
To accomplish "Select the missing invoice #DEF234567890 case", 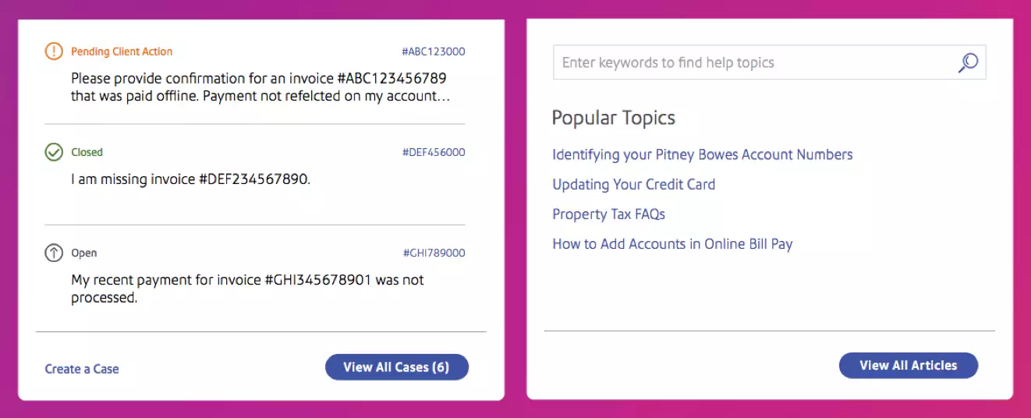I will pos(190,179).
